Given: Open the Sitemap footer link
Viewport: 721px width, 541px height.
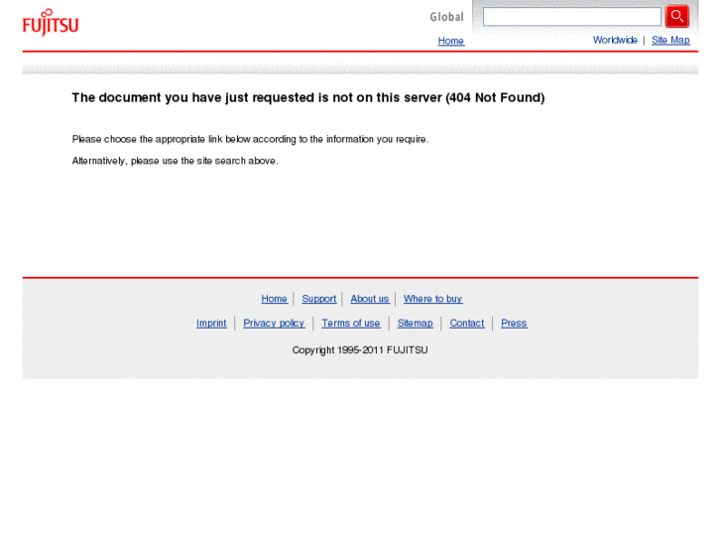Looking at the screenshot, I should [x=416, y=324].
